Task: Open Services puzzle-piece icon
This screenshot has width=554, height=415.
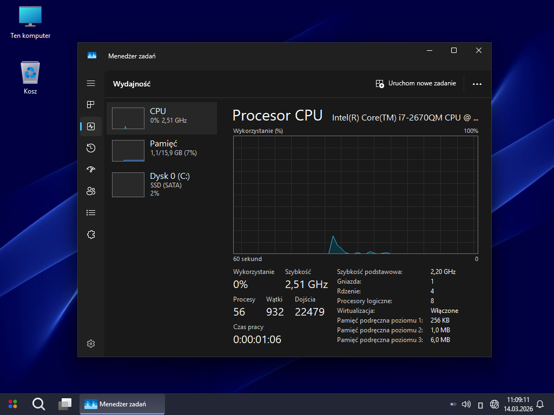Action: [x=91, y=235]
